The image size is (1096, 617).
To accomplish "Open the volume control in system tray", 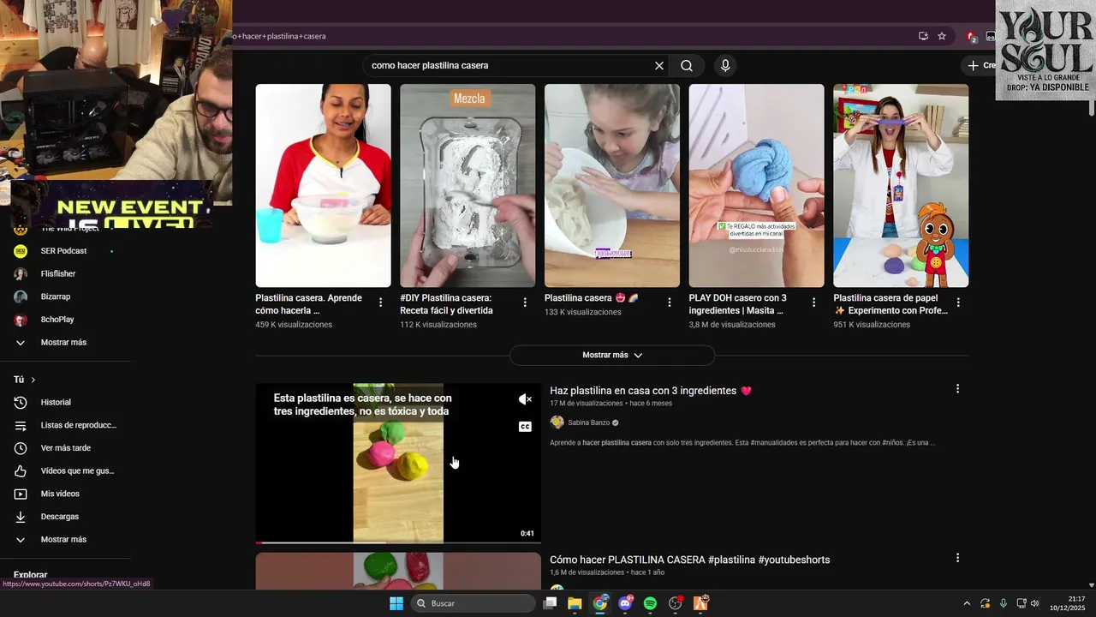I will click(x=1034, y=603).
